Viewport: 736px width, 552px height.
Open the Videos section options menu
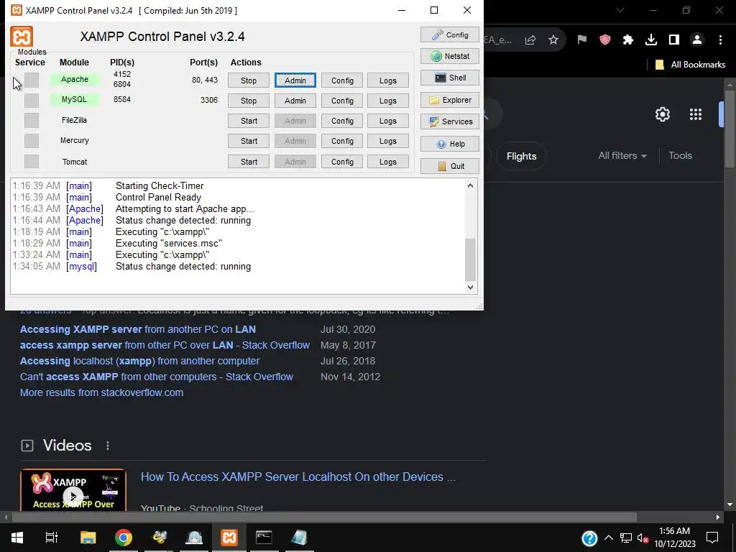pyautogui.click(x=108, y=446)
